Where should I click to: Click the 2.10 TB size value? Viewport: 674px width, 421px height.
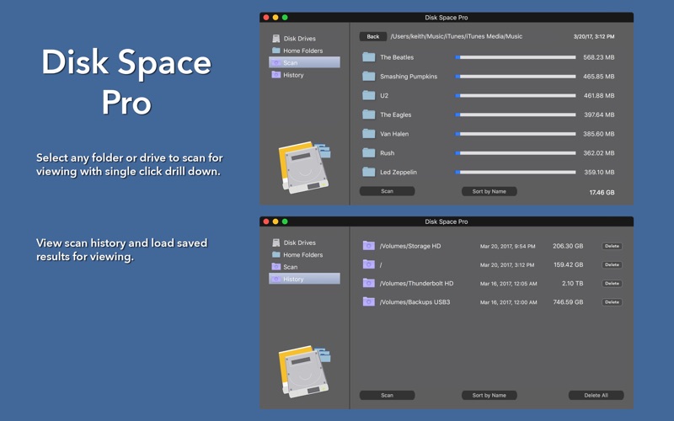point(573,284)
